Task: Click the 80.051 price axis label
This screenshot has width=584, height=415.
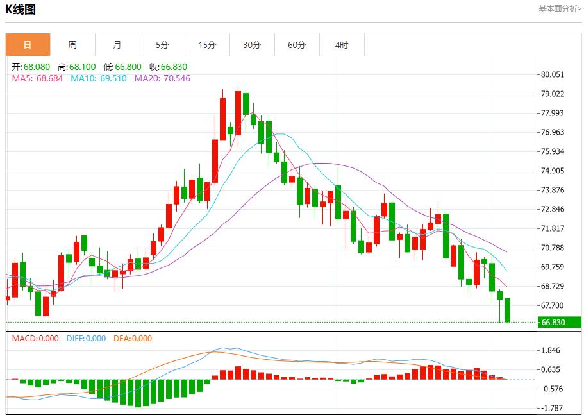Action: pyautogui.click(x=553, y=74)
